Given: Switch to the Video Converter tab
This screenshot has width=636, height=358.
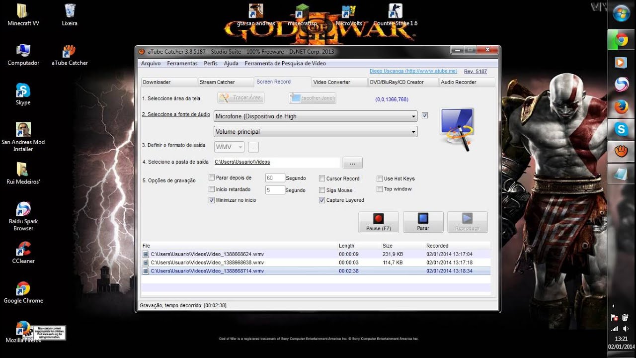Looking at the screenshot, I should tap(339, 82).
